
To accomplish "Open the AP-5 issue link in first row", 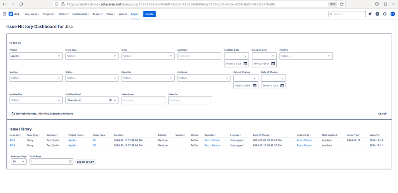I will pos(12,140).
